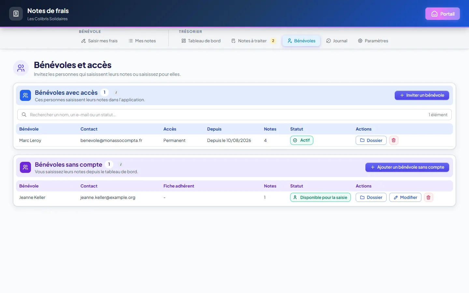Viewport: 469px width, 293px height.
Task: Open the Mes notes tab
Action: pos(142,41)
